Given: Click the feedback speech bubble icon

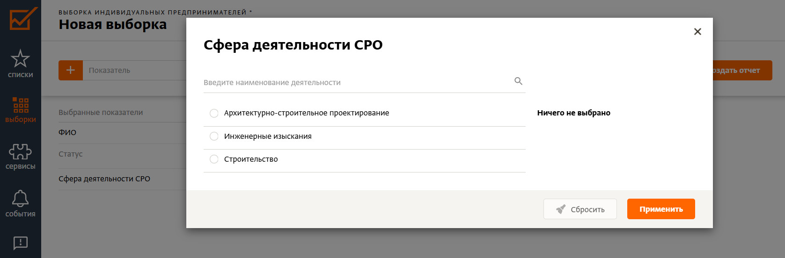Looking at the screenshot, I should [x=20, y=243].
